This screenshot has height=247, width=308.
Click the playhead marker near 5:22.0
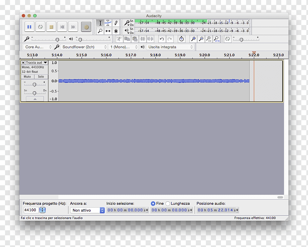tap(254, 53)
